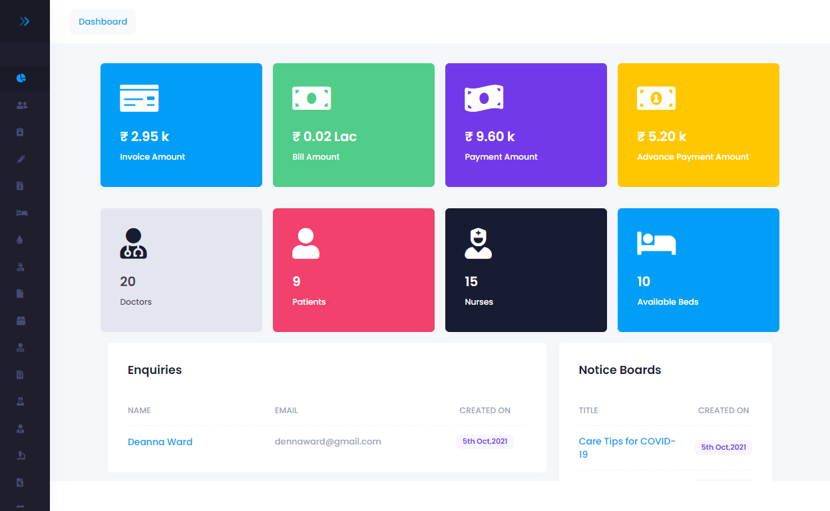Click the Available Beds card
This screenshot has height=511, width=830.
coord(698,270)
